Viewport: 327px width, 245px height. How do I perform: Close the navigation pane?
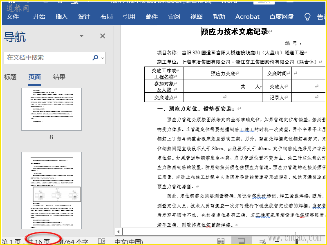(x=103, y=36)
